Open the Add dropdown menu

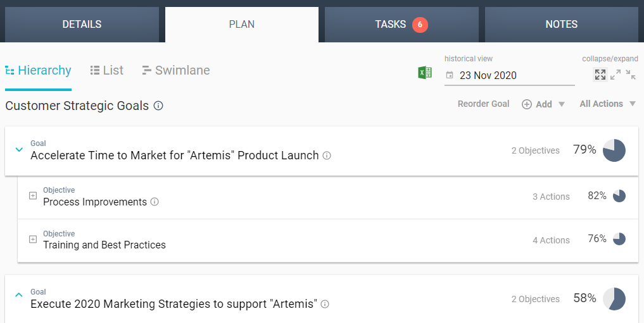543,104
